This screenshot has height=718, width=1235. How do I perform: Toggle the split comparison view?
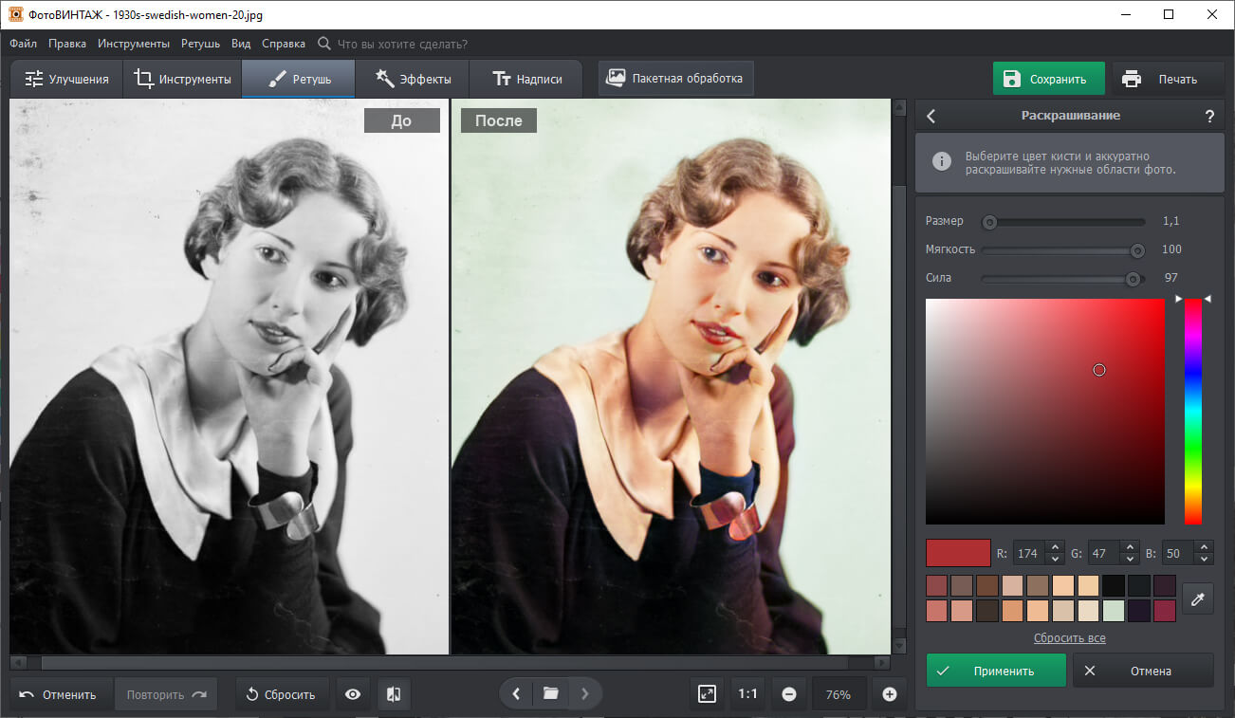394,693
